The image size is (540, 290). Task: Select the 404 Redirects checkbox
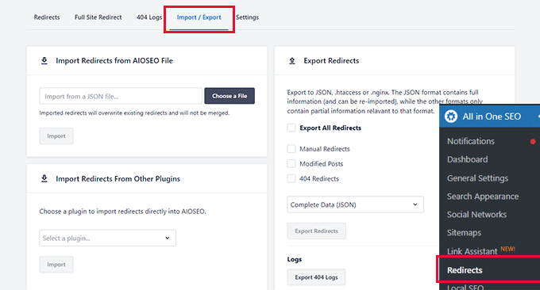tap(291, 178)
